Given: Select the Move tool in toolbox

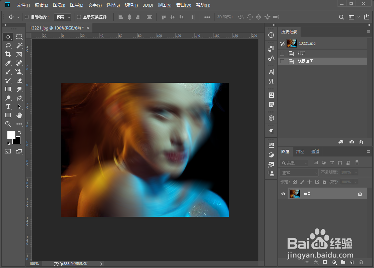Looking at the screenshot, I should coord(8,37).
